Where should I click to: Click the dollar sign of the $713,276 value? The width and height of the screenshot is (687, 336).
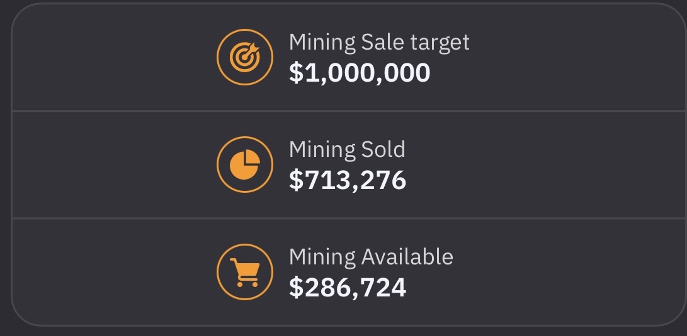click(296, 180)
